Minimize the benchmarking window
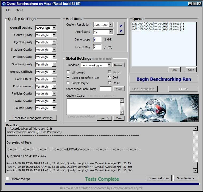Screen dimensions: 203x192 click(190, 4)
